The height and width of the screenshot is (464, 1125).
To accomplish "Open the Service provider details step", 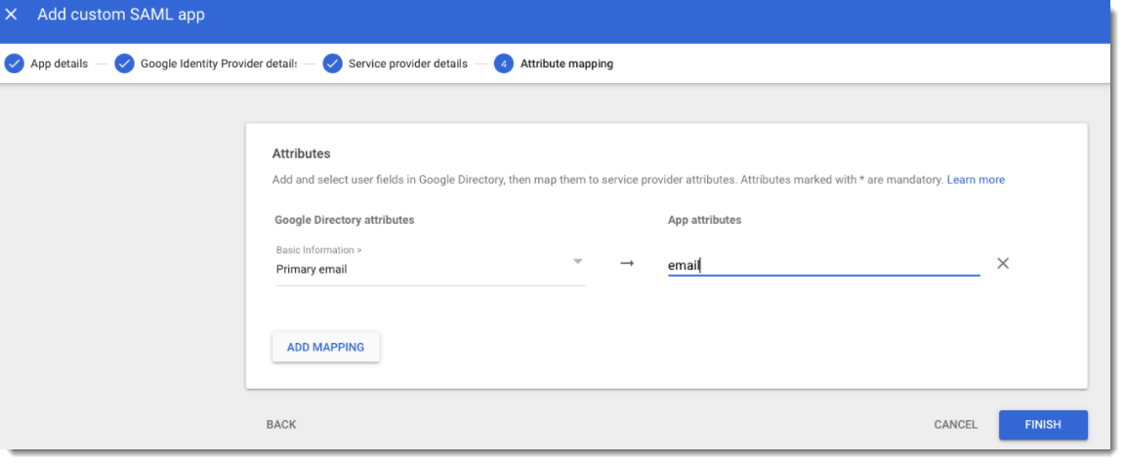I will tap(407, 64).
